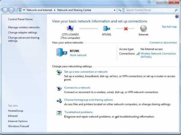This screenshot has height=135, width=181.
Task: Click the 'View your active networks' heading
Action: (68, 43)
